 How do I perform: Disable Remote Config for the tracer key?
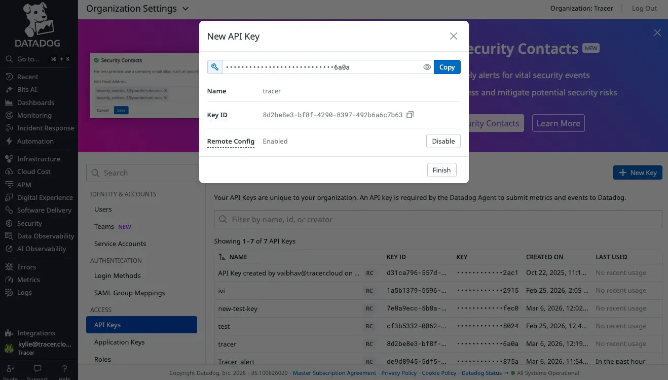tap(443, 141)
